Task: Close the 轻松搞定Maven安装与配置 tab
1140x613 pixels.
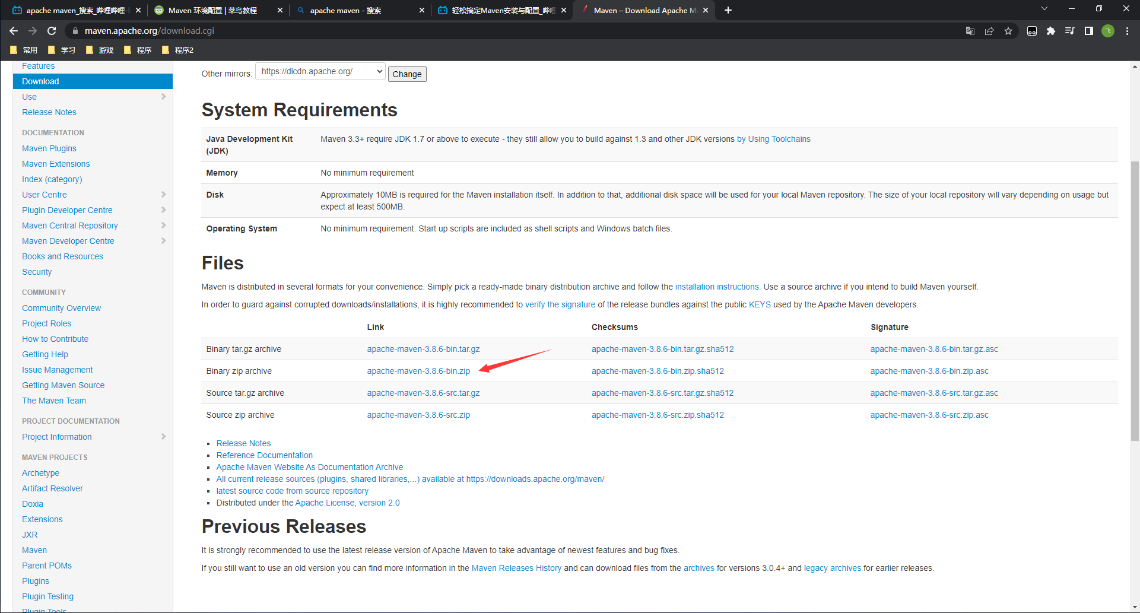Action: tap(564, 10)
